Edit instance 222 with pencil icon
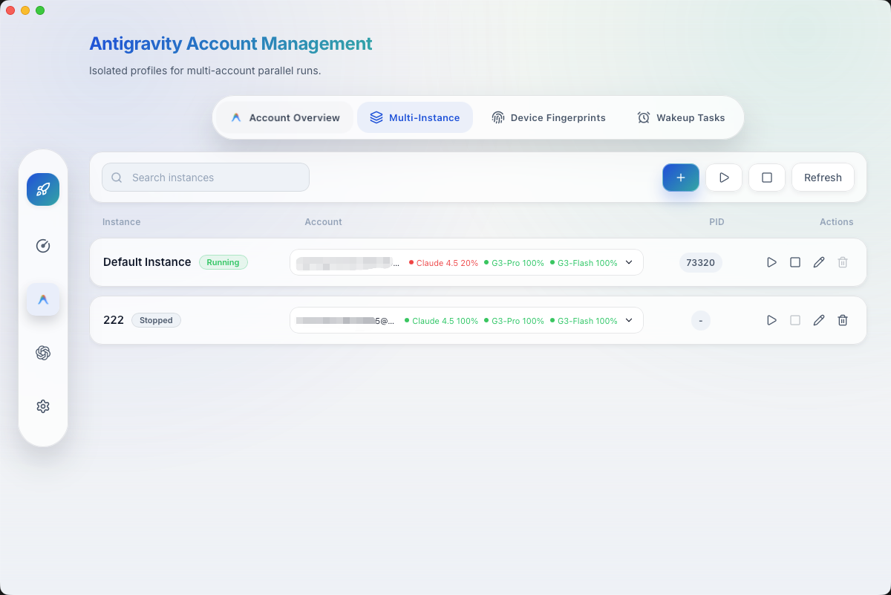The width and height of the screenshot is (891, 595). click(x=819, y=320)
